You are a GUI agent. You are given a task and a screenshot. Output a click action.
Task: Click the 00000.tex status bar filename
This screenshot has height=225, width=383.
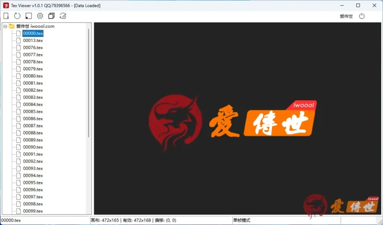[x=11, y=220]
